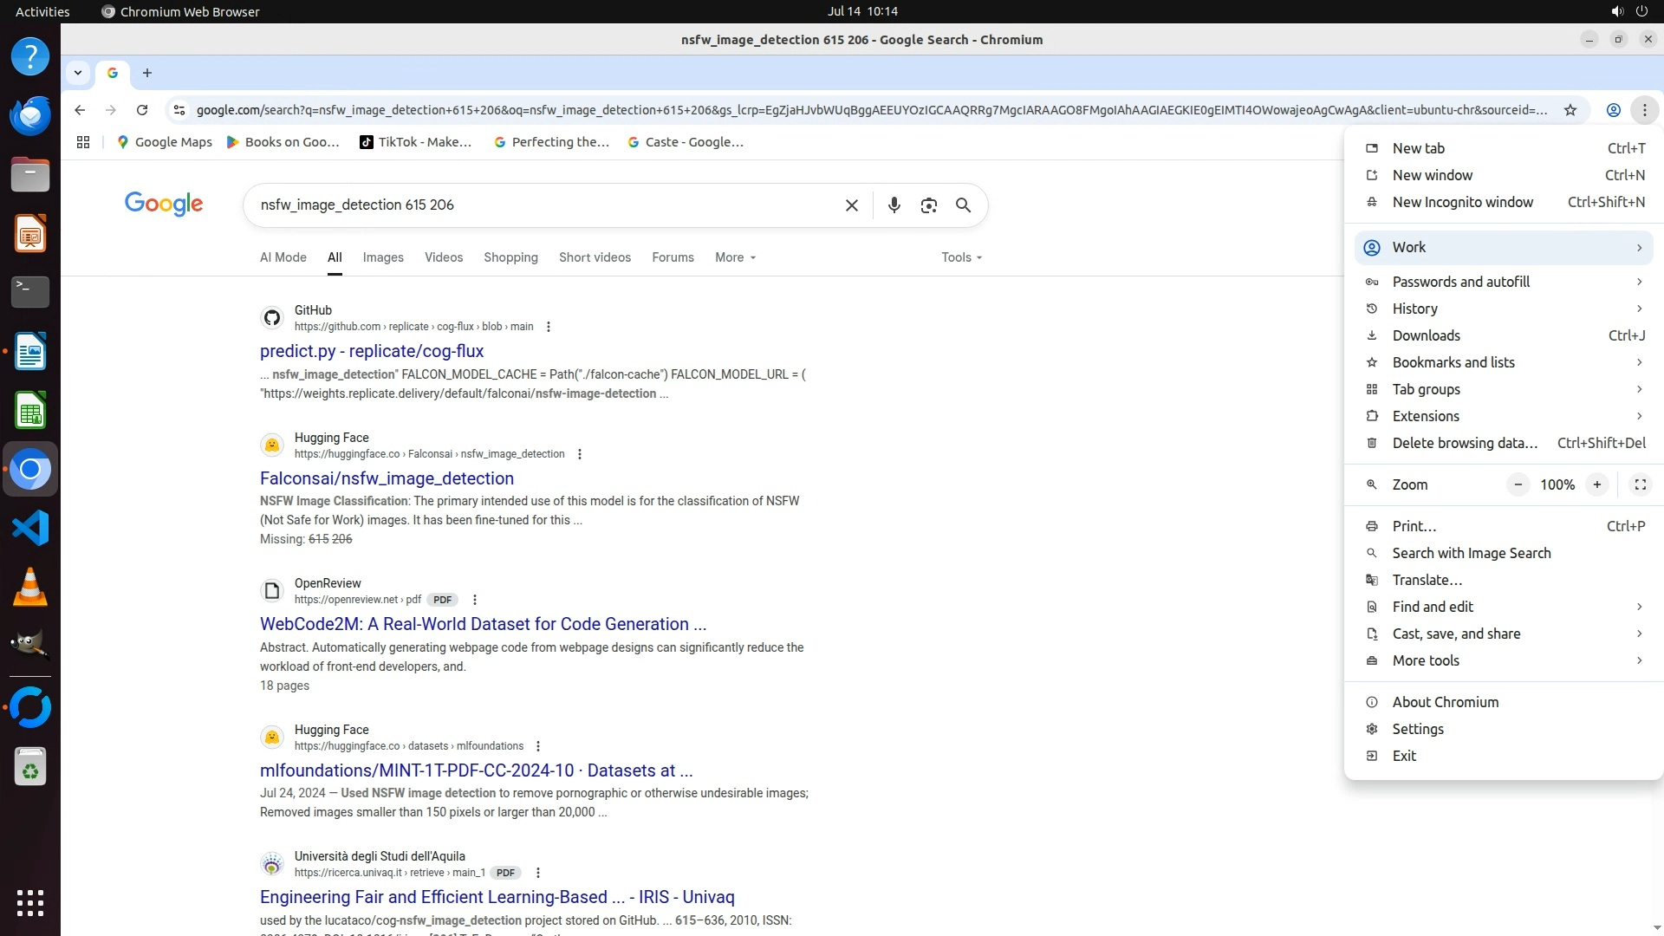This screenshot has height=936, width=1664.
Task: Increase zoom with the plus button
Action: tap(1596, 484)
